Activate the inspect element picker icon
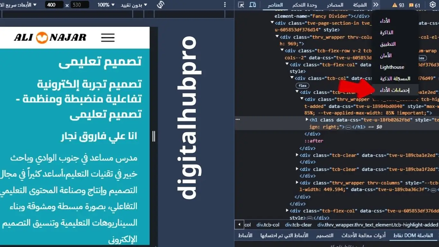The height and width of the screenshot is (247, 439). click(241, 5)
